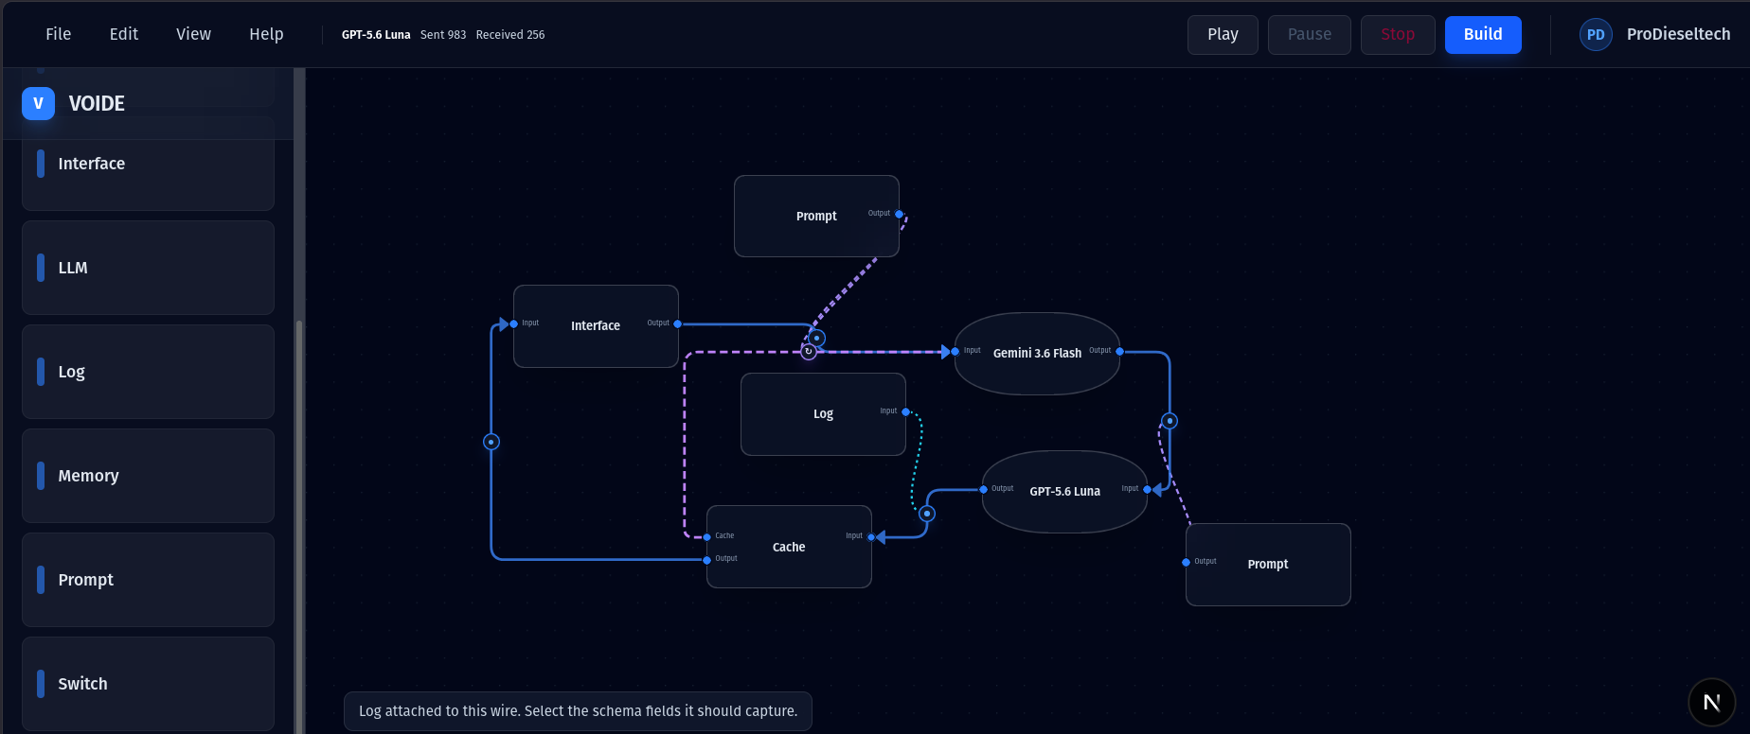
Task: Click the Pause button
Action: (x=1309, y=35)
